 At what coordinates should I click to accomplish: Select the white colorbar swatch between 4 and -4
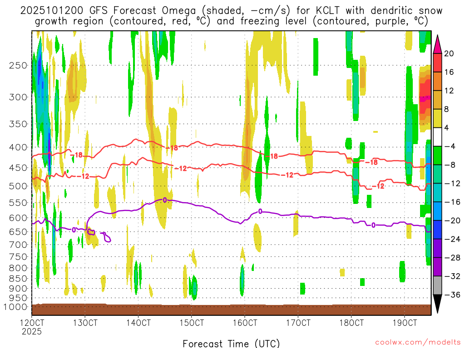[x=437, y=137]
